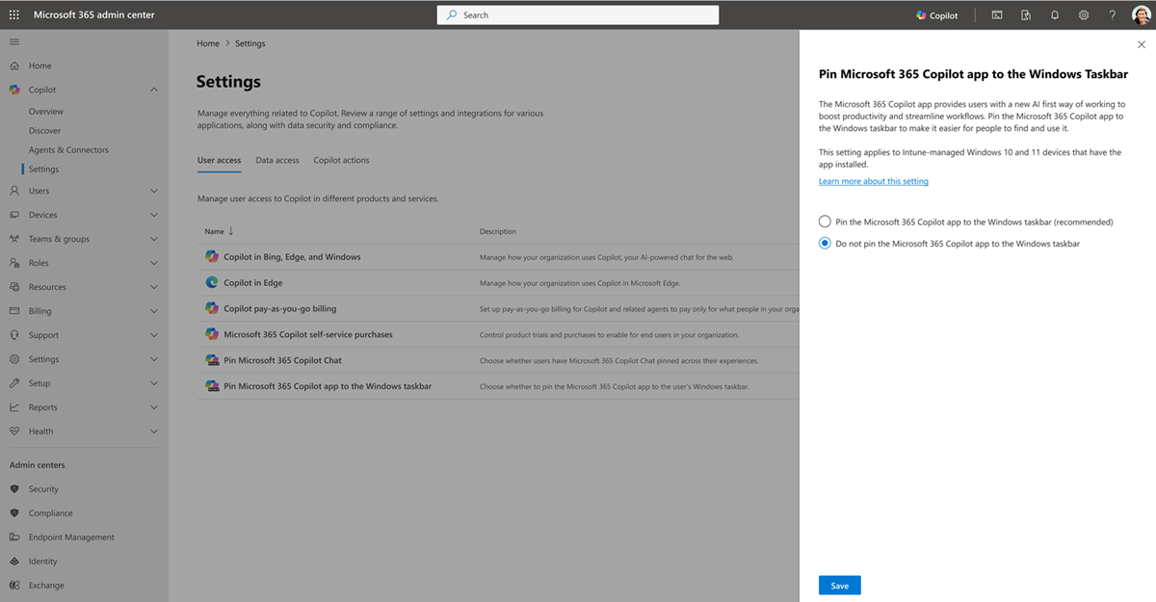Expand the Users section chevron
This screenshot has height=602, width=1156.
[154, 191]
